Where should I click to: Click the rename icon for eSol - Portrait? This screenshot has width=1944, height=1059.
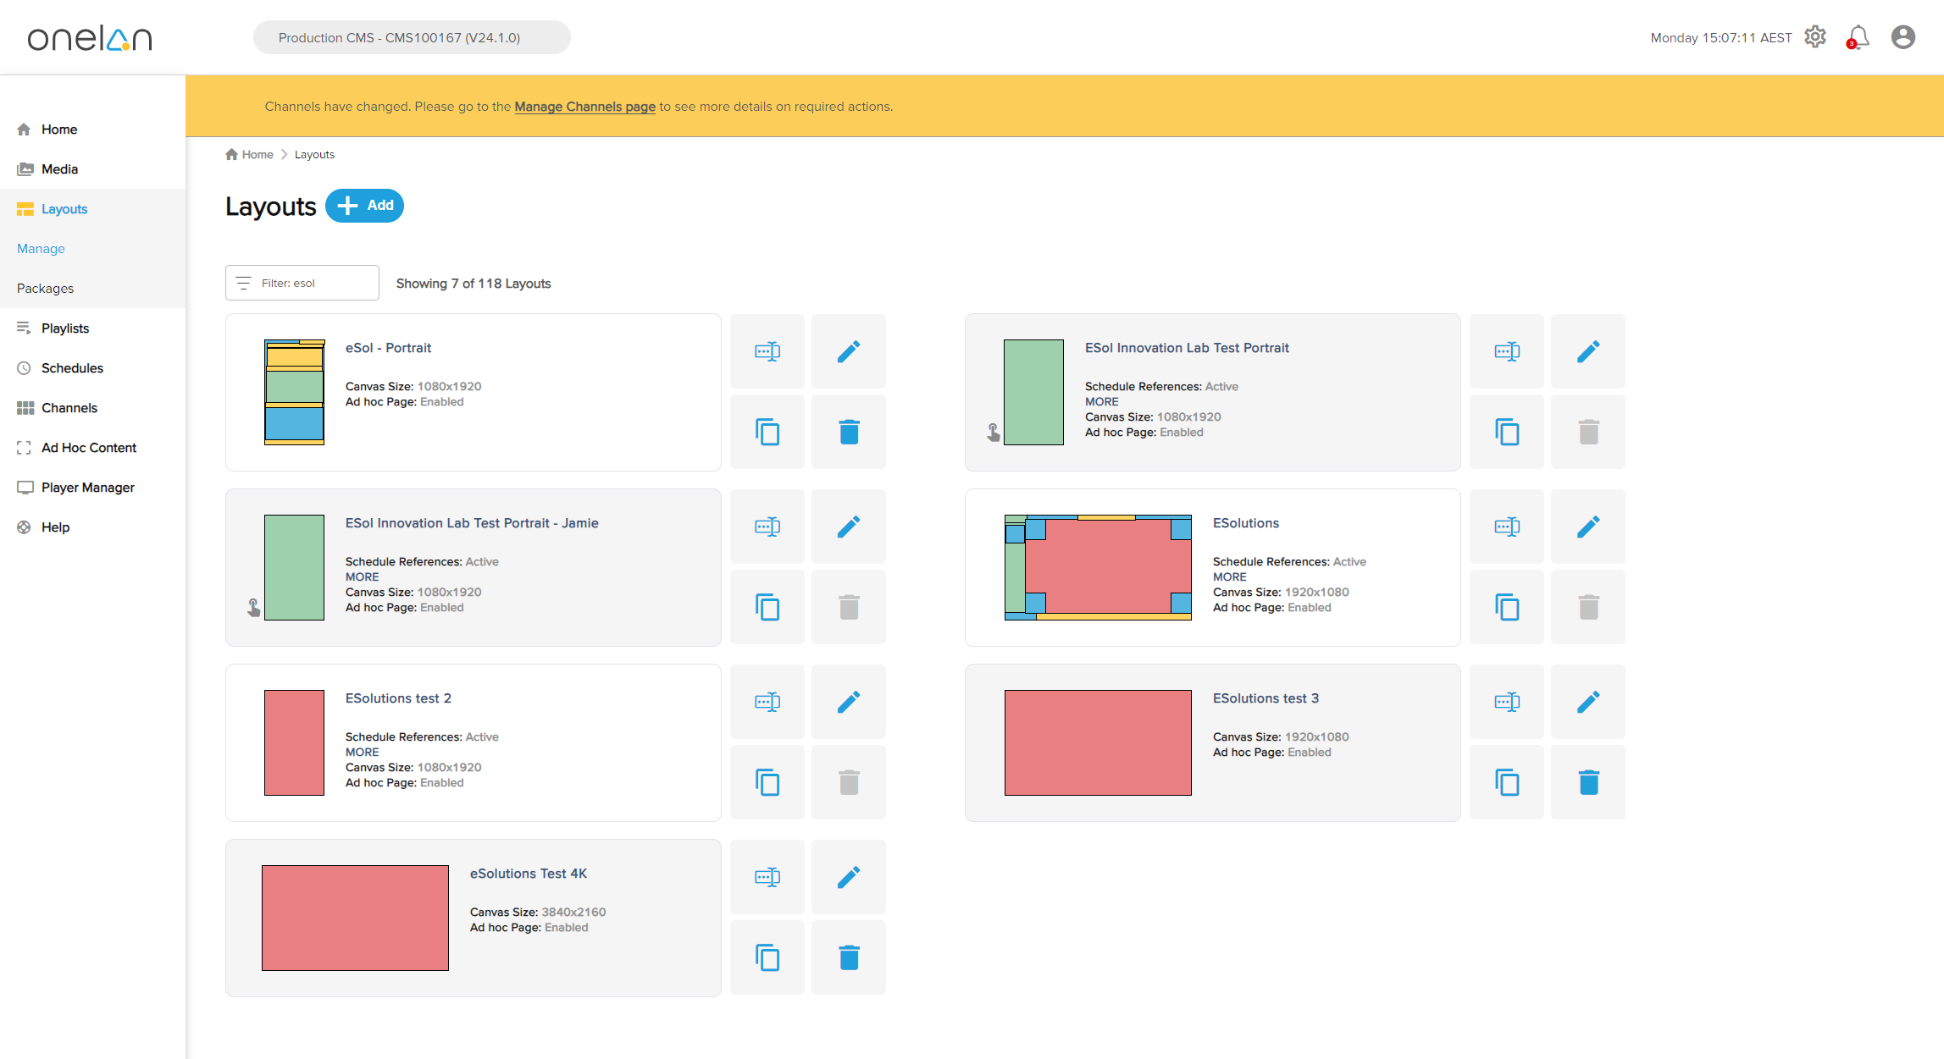(767, 351)
